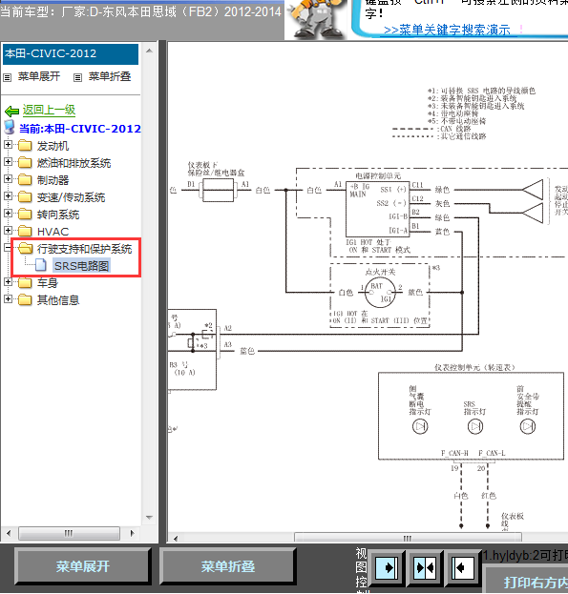
Task: Click the 仪表控制单元（转速表） label
Action: click(474, 367)
